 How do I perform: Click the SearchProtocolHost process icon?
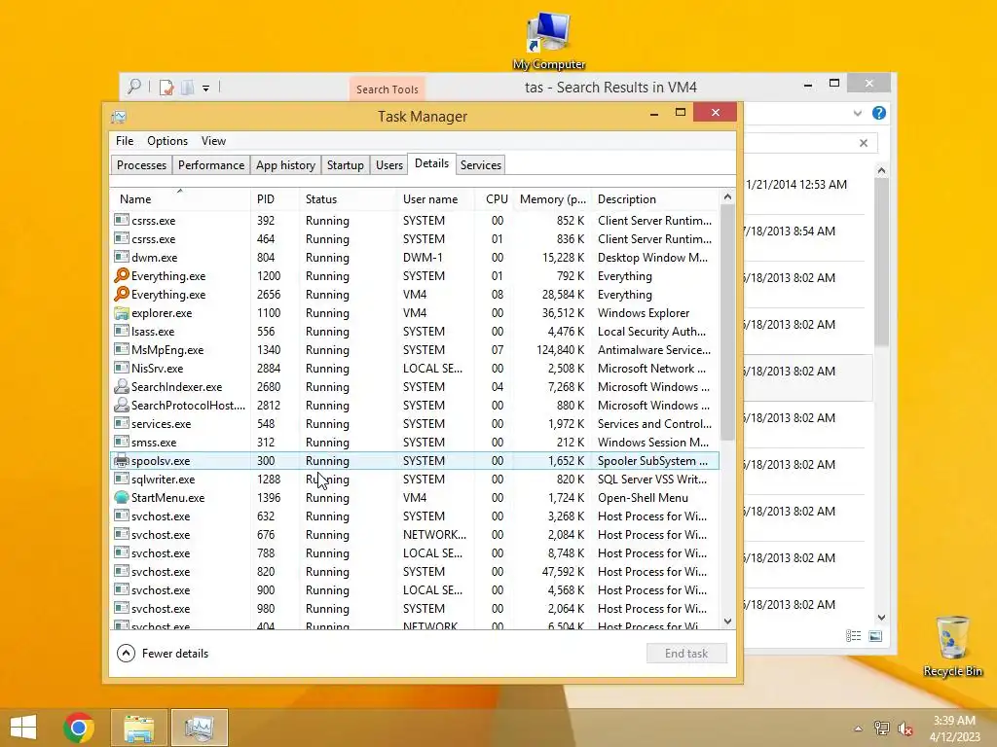pyautogui.click(x=122, y=405)
